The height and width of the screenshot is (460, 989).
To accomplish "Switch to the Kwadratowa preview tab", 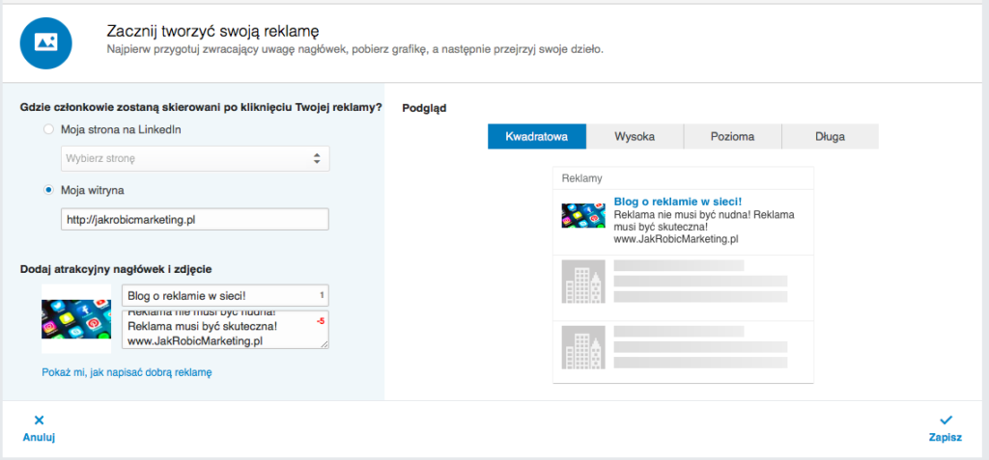I will (x=537, y=137).
